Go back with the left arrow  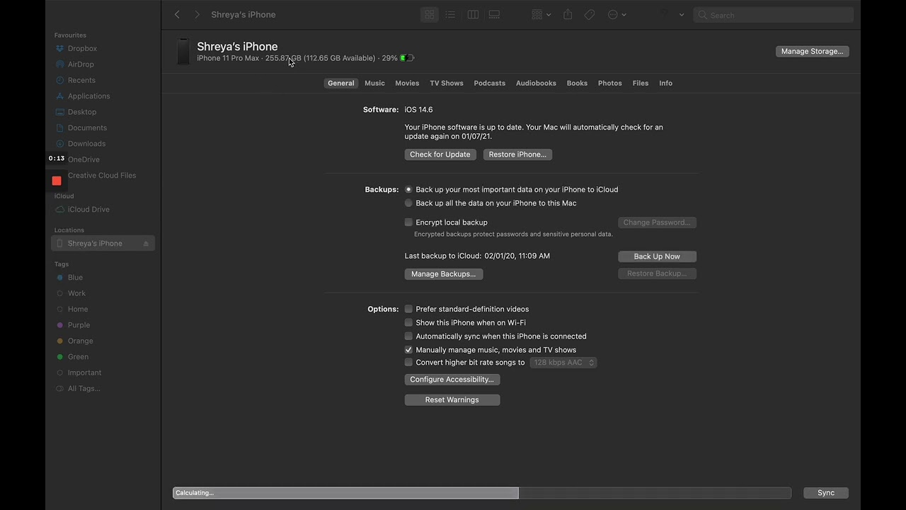point(177,14)
